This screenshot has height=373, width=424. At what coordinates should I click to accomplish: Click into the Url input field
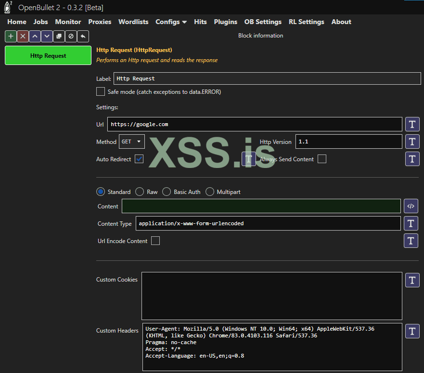pyautogui.click(x=255, y=124)
